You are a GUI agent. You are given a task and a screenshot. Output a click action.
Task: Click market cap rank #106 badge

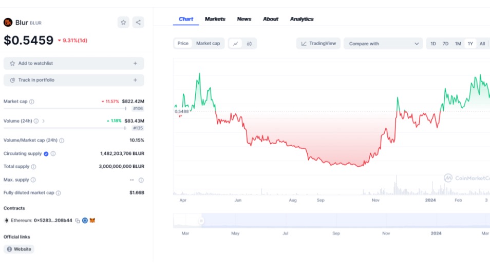[138, 109]
